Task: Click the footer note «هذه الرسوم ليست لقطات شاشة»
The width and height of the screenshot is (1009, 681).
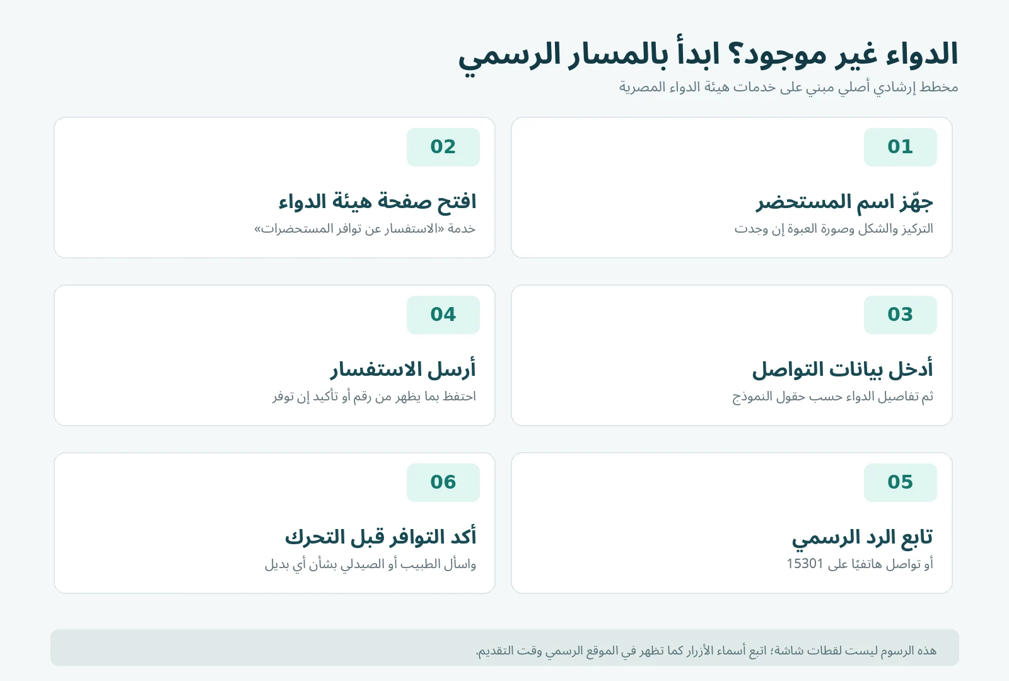Action: pos(854,650)
